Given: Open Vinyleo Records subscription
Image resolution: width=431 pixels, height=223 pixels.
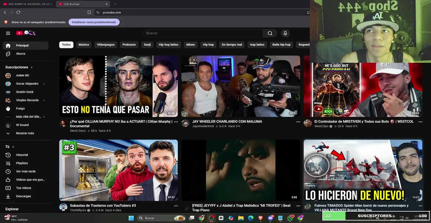Looking at the screenshot, I should 26,100.
